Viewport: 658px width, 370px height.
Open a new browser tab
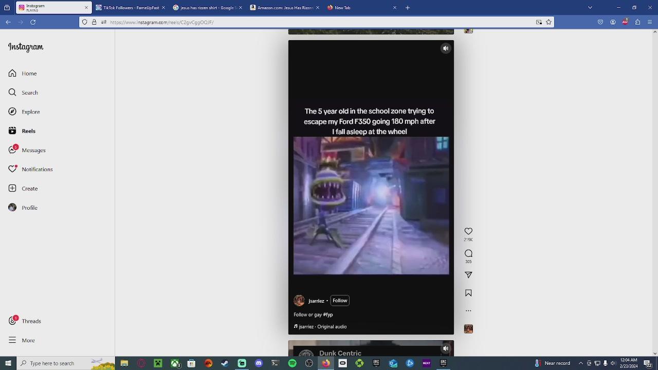[x=408, y=8]
